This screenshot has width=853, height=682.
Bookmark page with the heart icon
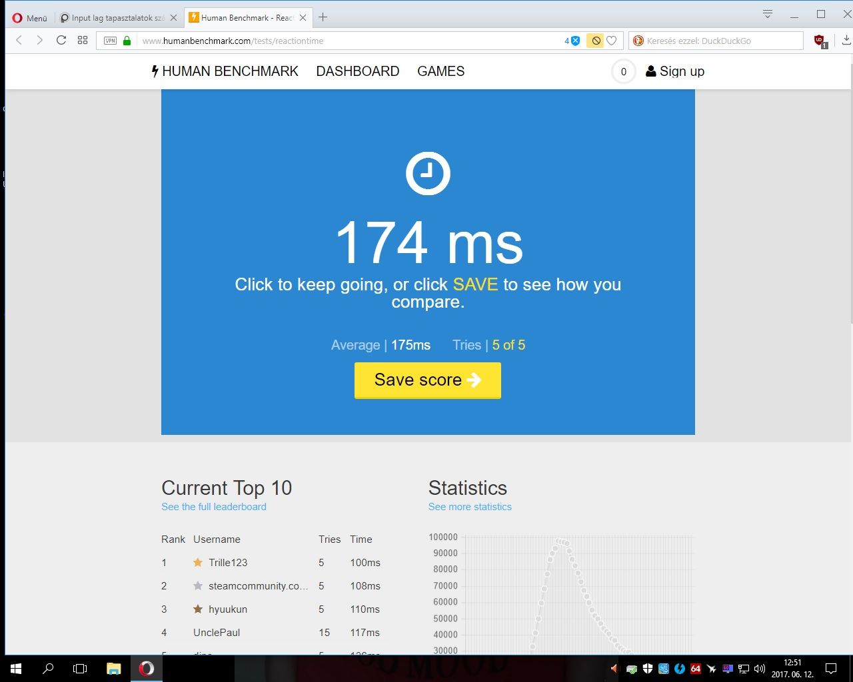(x=612, y=41)
